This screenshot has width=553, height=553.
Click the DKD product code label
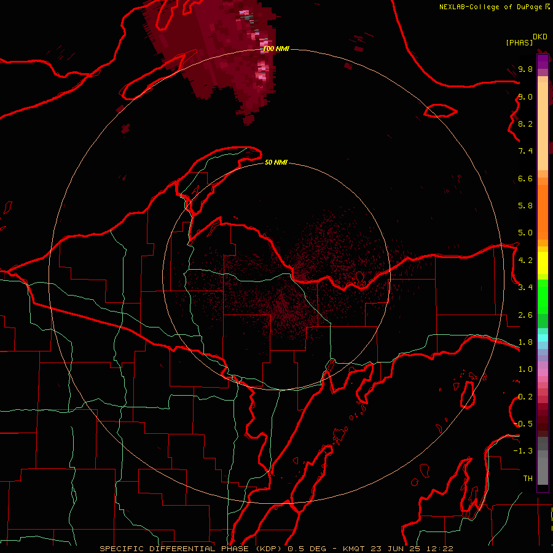(x=540, y=37)
